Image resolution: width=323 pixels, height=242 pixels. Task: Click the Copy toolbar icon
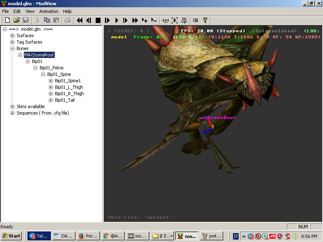click(47, 20)
